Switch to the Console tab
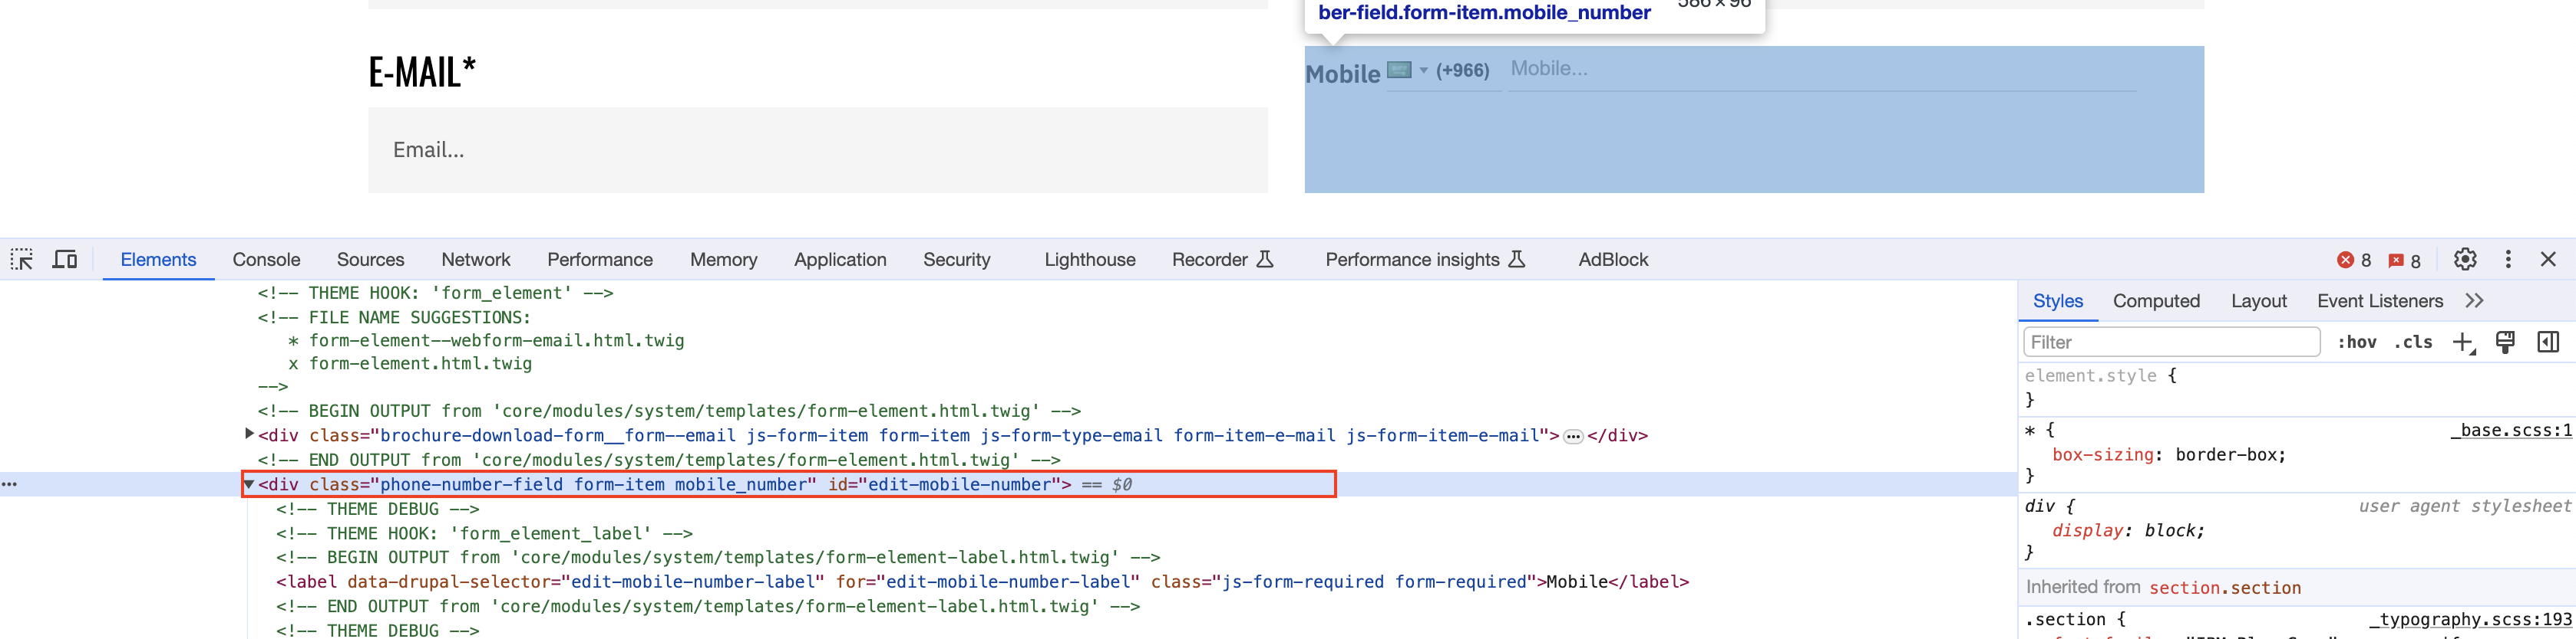 pos(266,260)
